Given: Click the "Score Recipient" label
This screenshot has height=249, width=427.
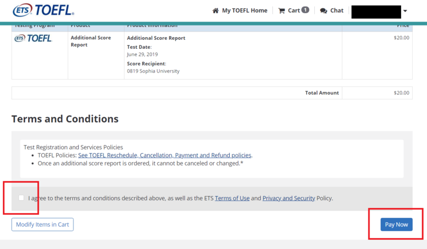Looking at the screenshot, I should pyautogui.click(x=146, y=64).
